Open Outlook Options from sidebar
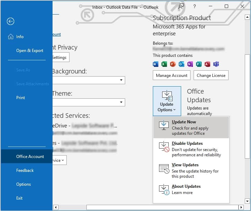Screen dimensions: 251x211 pyautogui.click(x=27, y=184)
